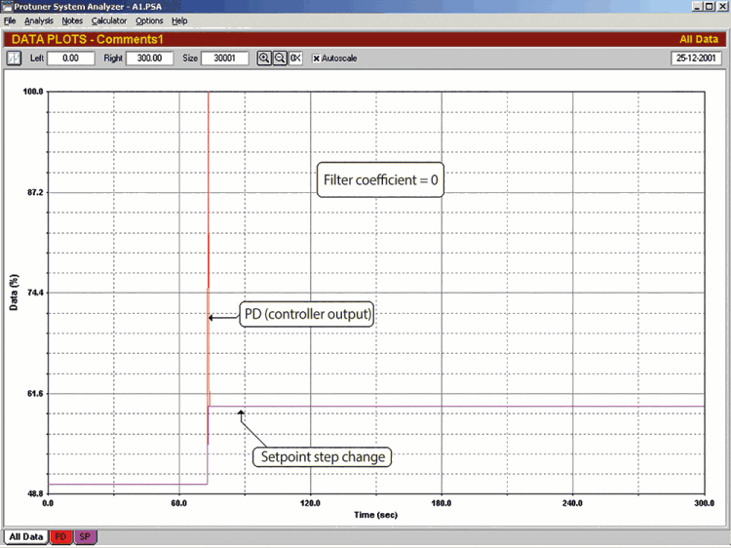This screenshot has height=548, width=731.
Task: Click the Setpoint step change annotation
Action: tap(323, 456)
